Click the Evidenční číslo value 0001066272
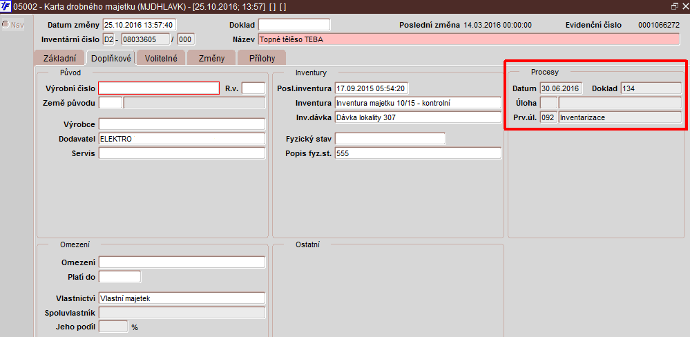Image resolution: width=690 pixels, height=337 pixels. coord(659,25)
